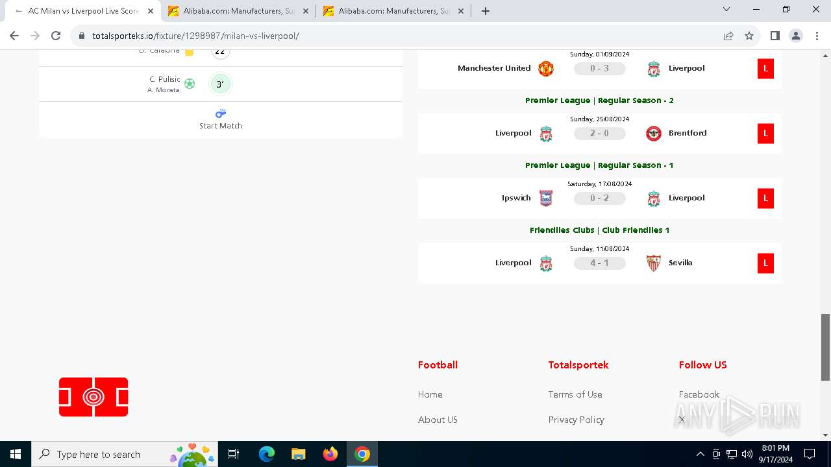Switch to the AC Milan vs Liverpool tab
Image resolution: width=831 pixels, height=467 pixels.
[x=83, y=11]
